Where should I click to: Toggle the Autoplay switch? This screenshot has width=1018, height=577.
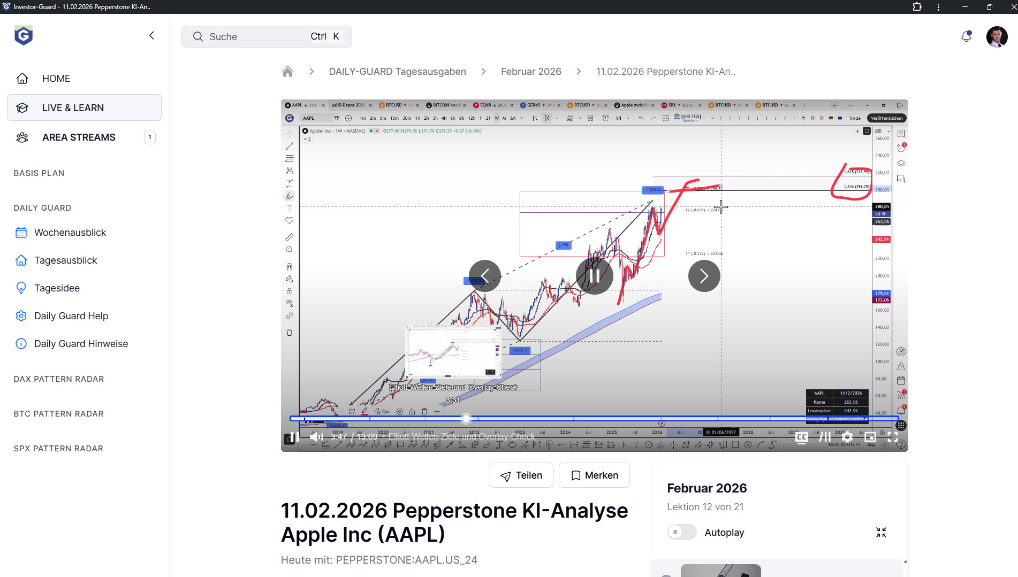(x=681, y=532)
